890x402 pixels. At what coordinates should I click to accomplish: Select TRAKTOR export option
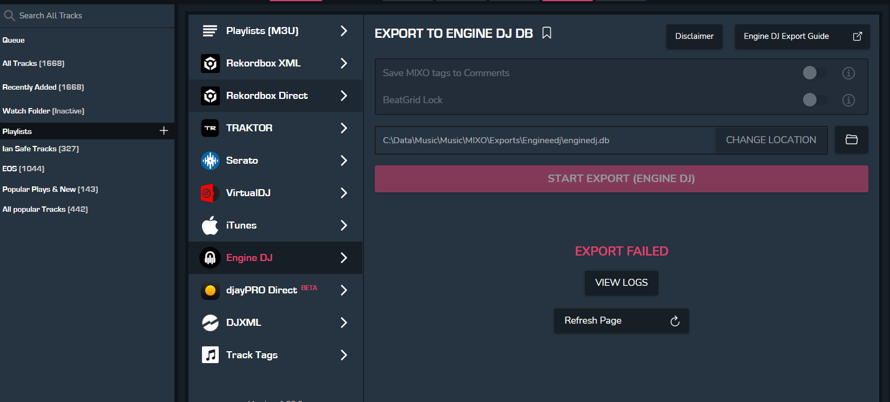pos(275,128)
